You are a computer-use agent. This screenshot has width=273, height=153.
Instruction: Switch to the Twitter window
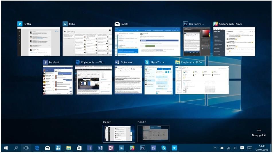point(38,42)
